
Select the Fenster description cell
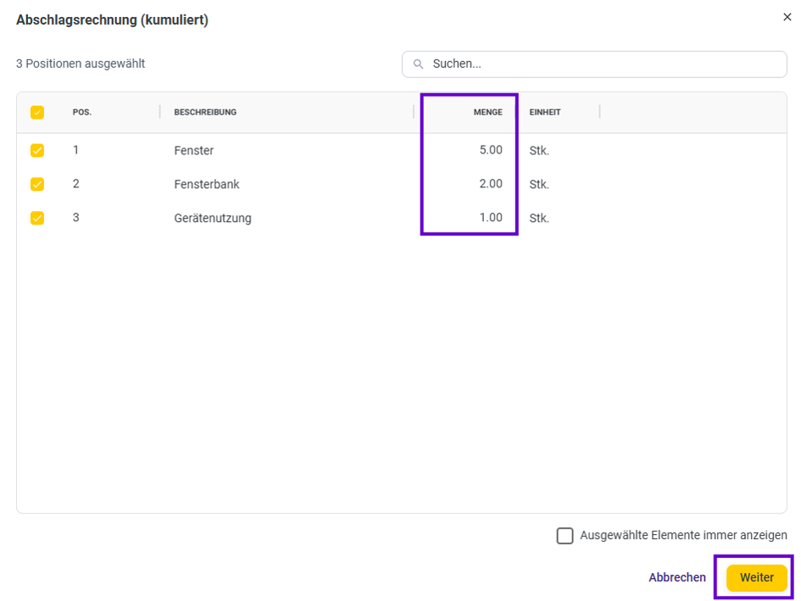194,150
